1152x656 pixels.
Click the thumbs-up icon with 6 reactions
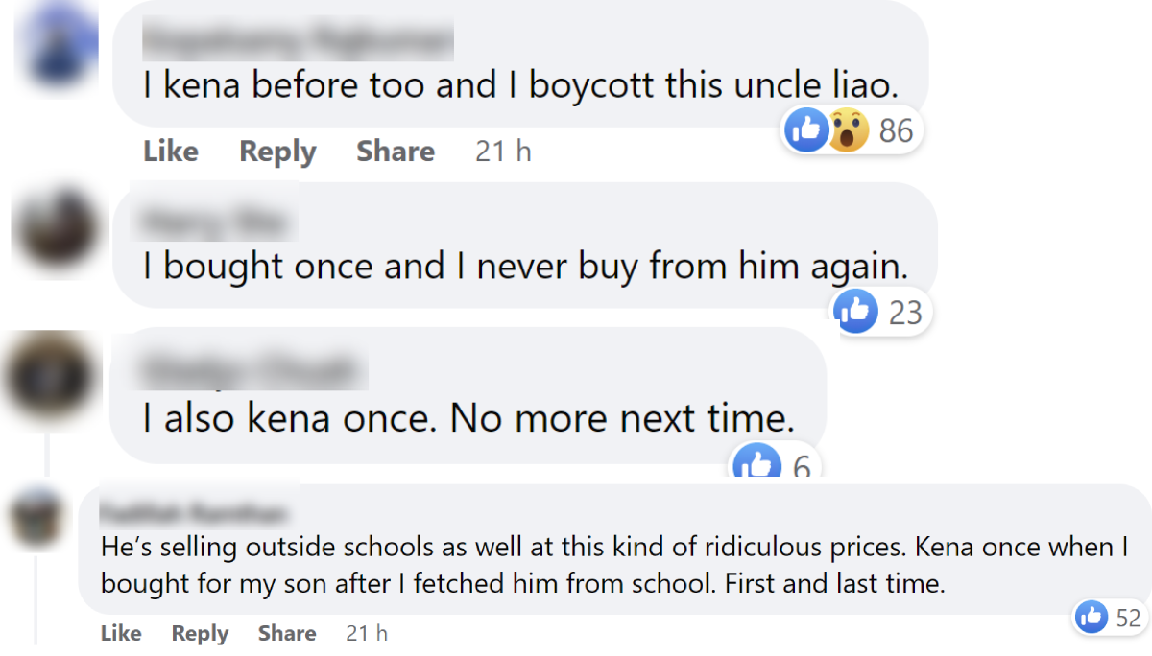[756, 464]
